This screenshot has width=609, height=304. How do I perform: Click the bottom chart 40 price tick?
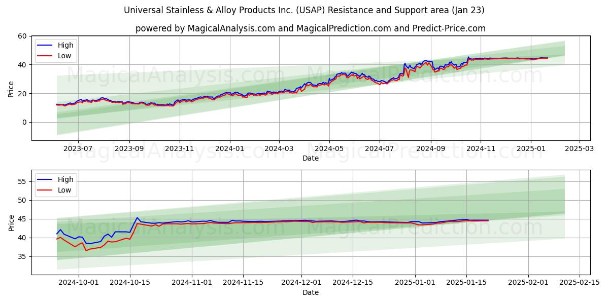(23, 238)
